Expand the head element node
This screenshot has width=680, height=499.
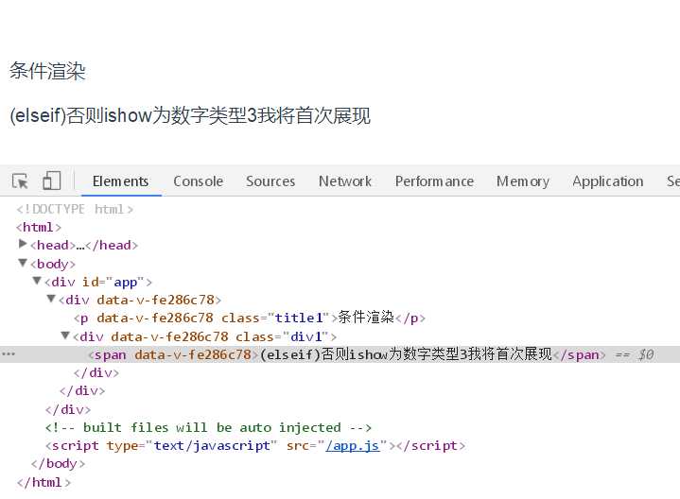coord(23,244)
